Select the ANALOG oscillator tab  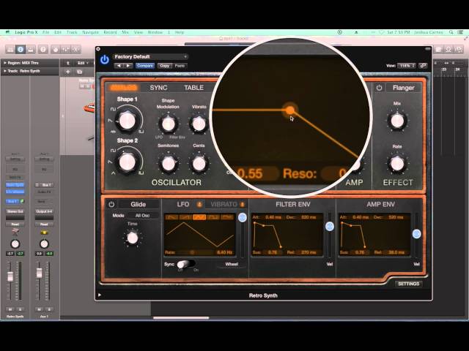point(124,88)
